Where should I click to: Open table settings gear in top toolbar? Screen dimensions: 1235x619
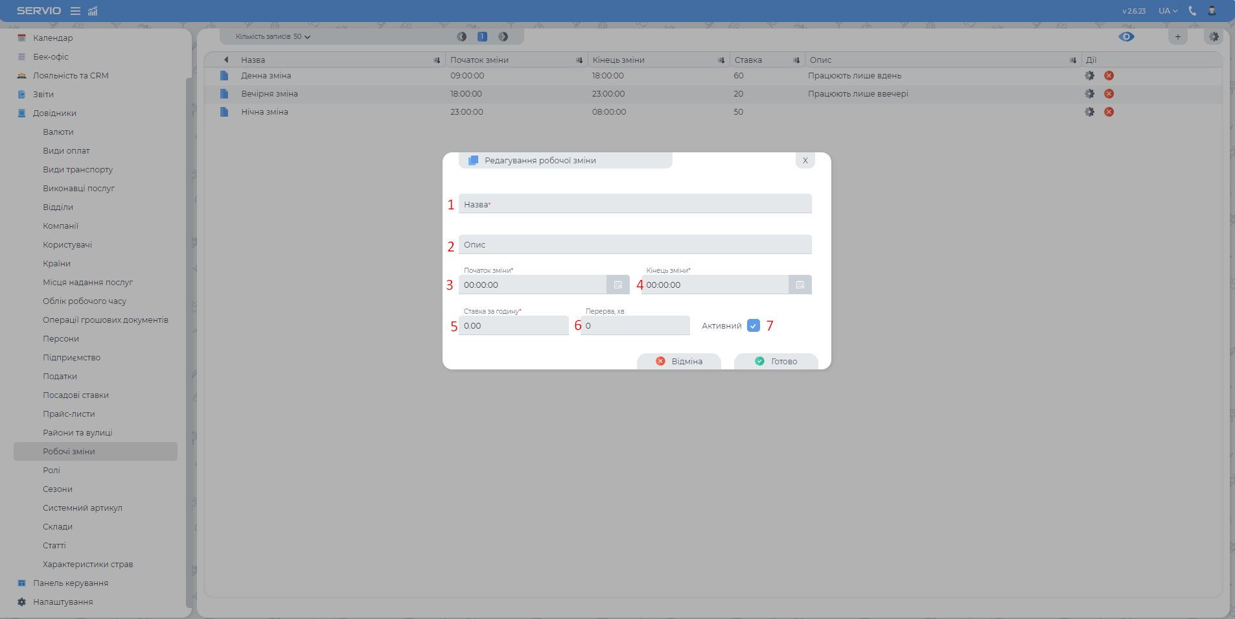pos(1214,37)
